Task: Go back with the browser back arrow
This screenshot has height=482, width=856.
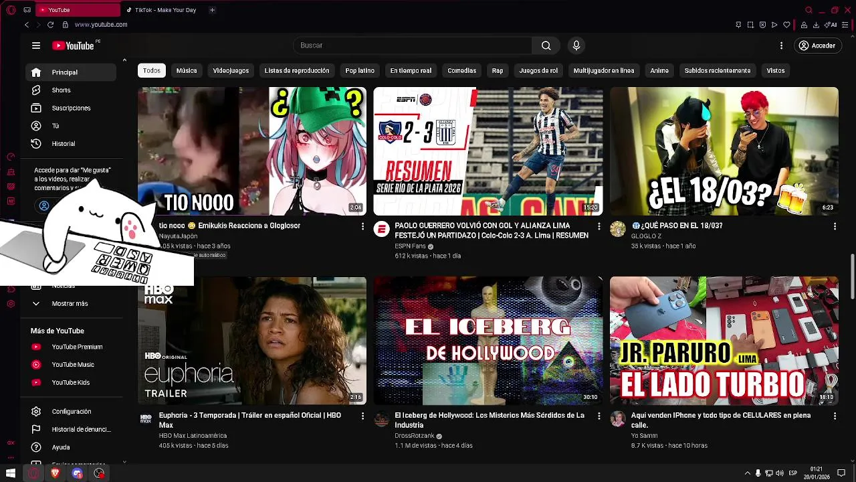Action: [x=27, y=25]
